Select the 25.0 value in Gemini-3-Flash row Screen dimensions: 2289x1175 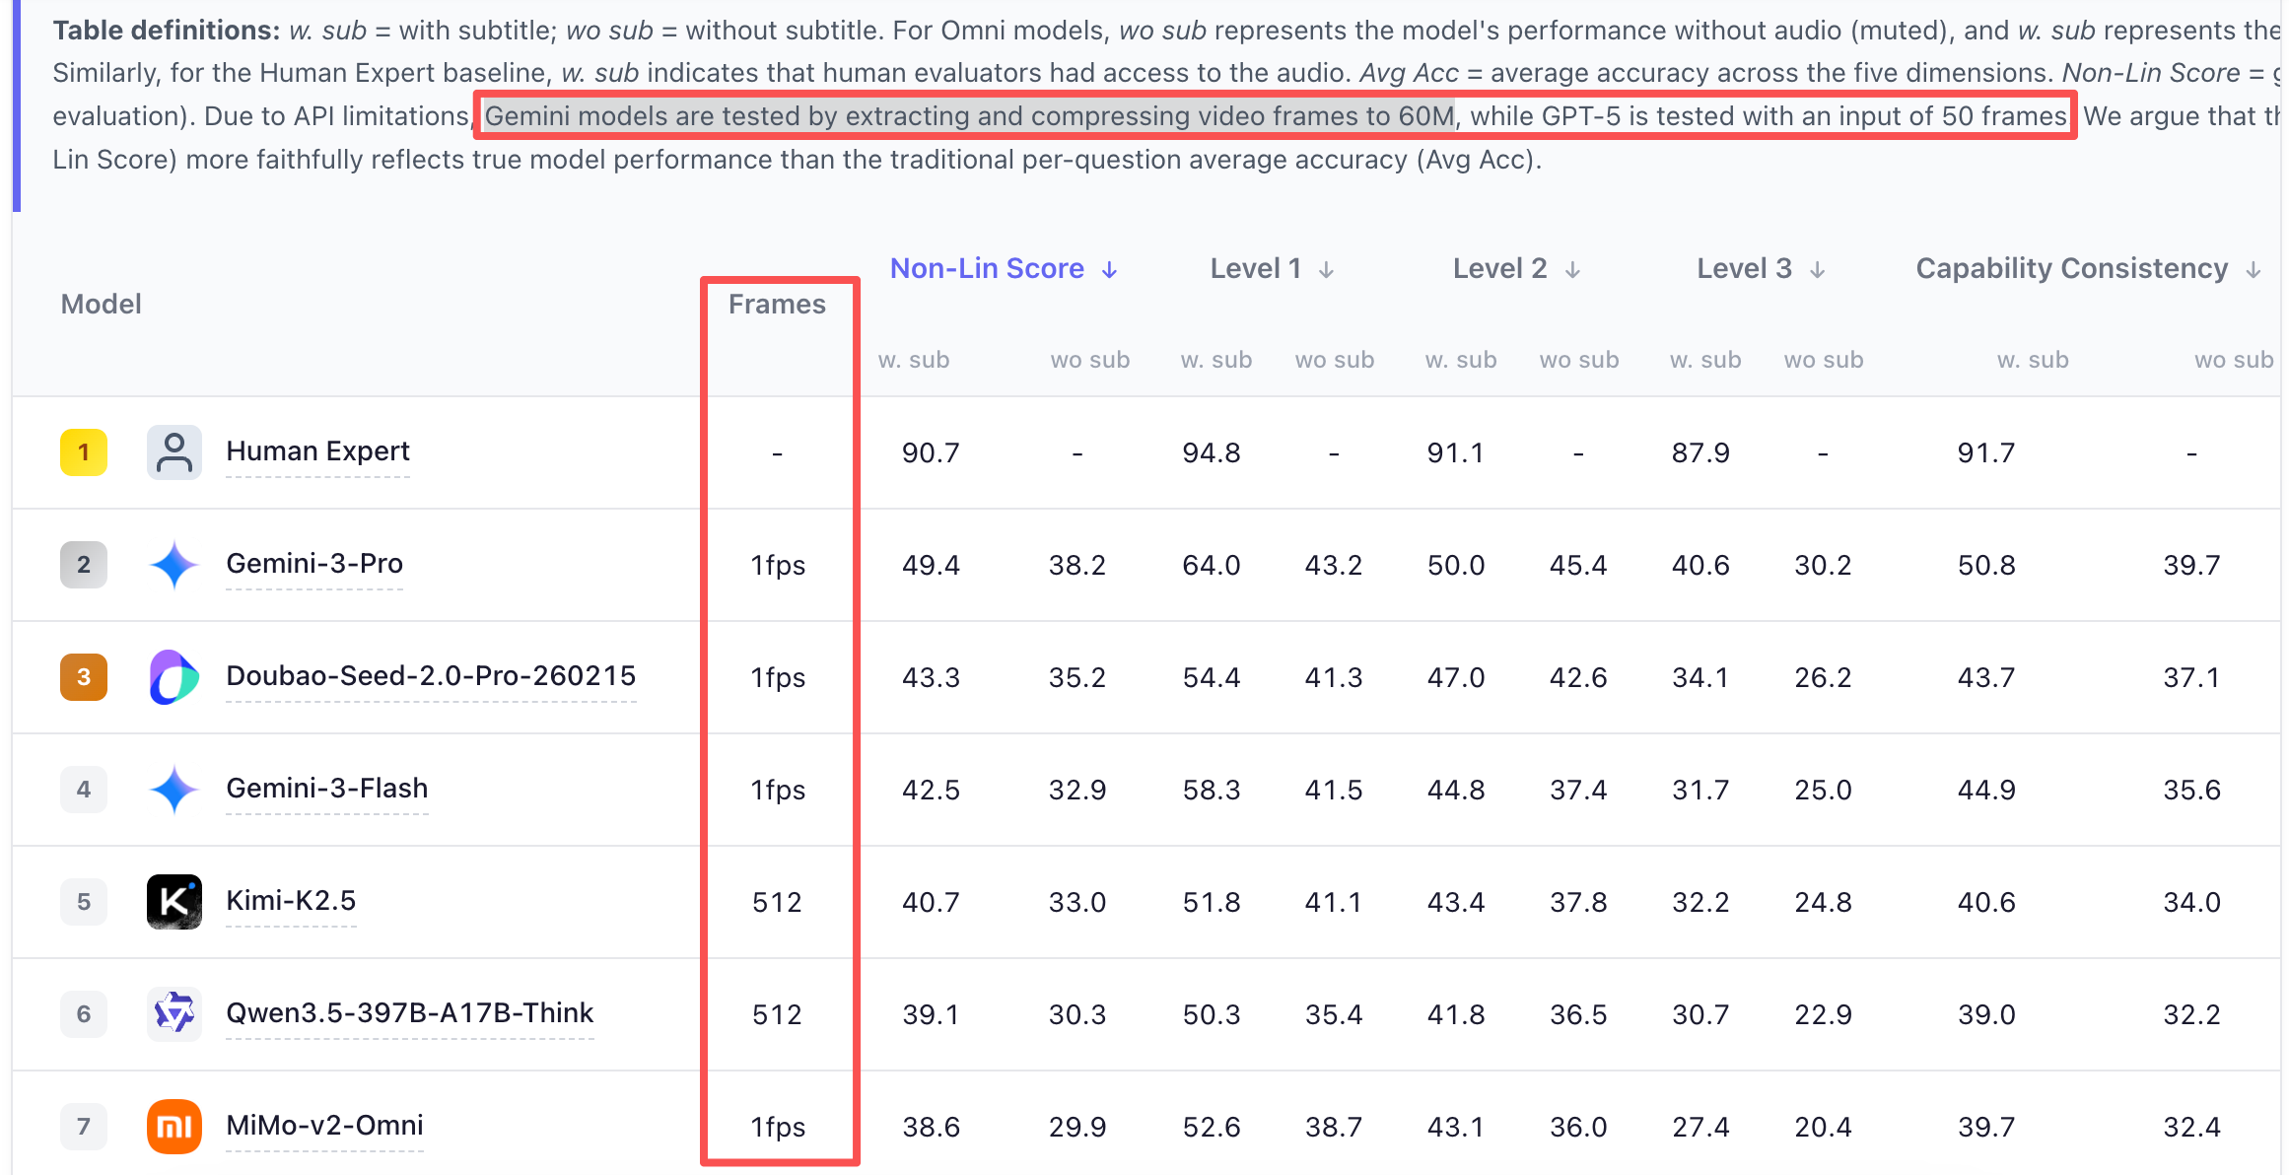click(1823, 791)
